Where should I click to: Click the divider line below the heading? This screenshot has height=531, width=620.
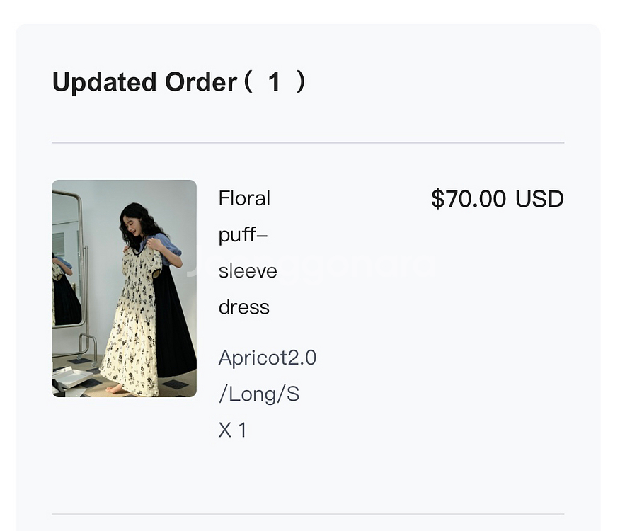[308, 142]
